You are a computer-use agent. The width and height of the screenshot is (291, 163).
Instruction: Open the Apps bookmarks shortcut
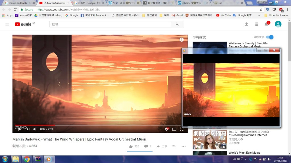click(x=7, y=15)
